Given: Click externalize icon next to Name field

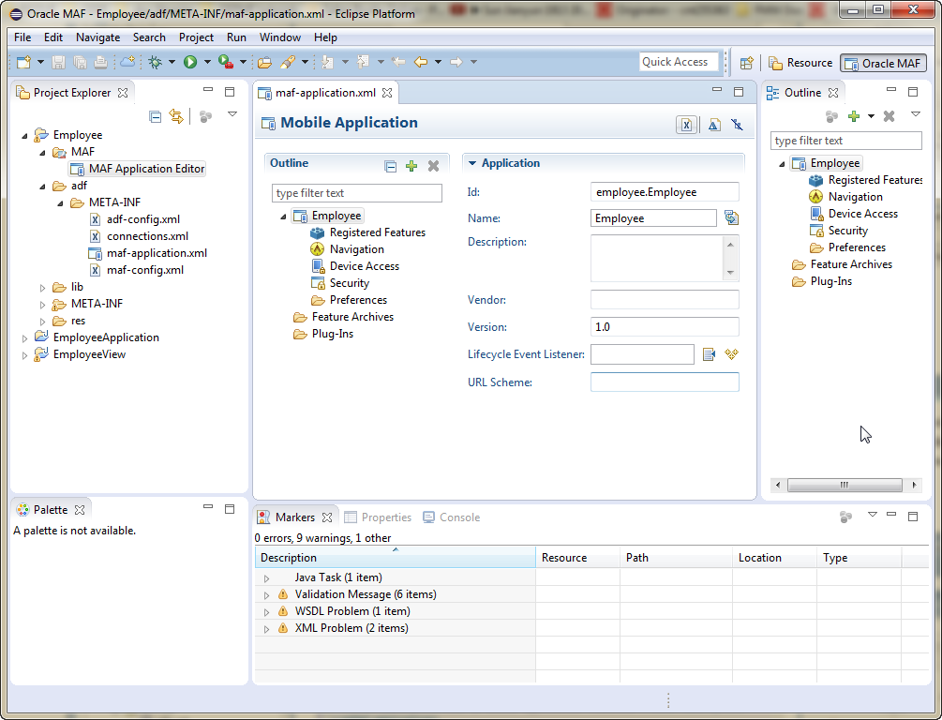Looking at the screenshot, I should coord(731,218).
